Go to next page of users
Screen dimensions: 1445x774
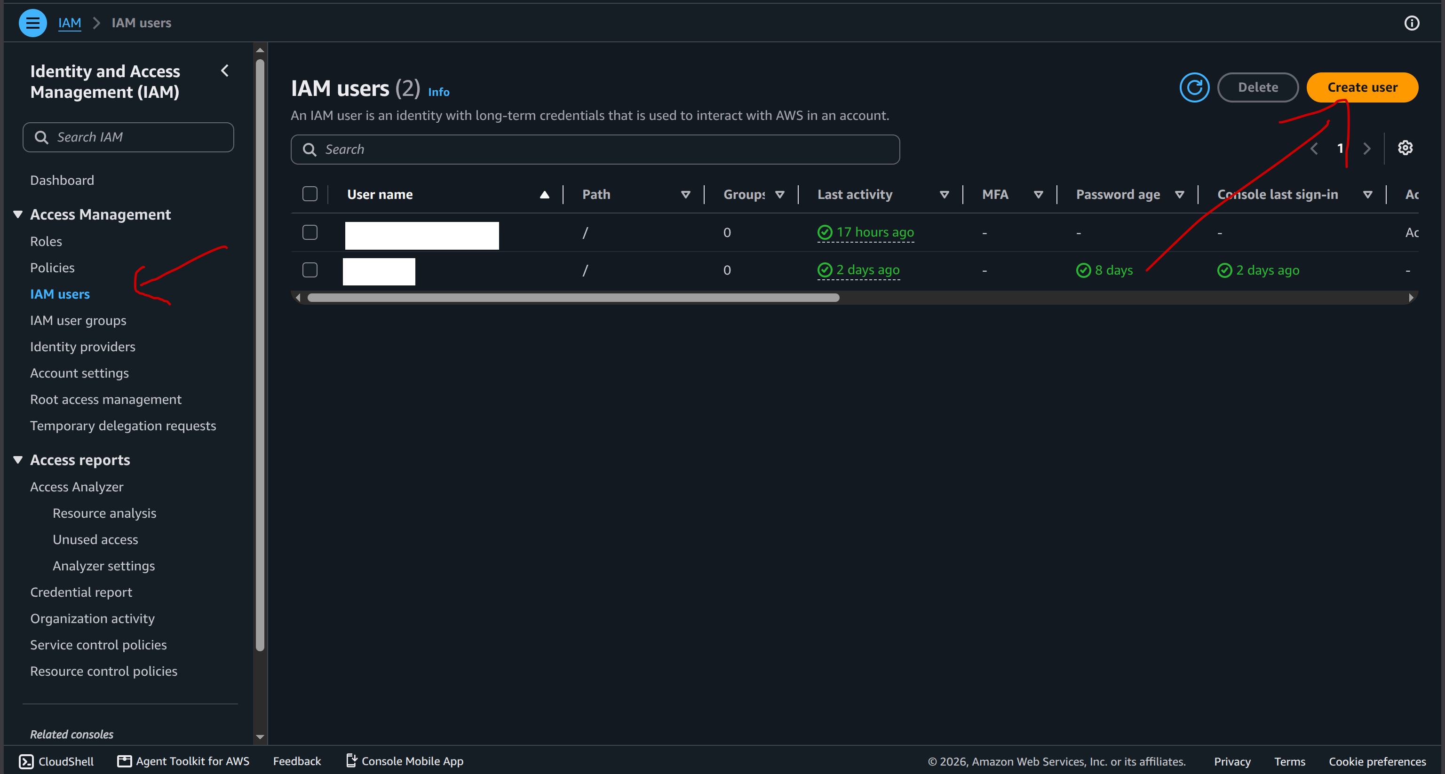(x=1366, y=149)
